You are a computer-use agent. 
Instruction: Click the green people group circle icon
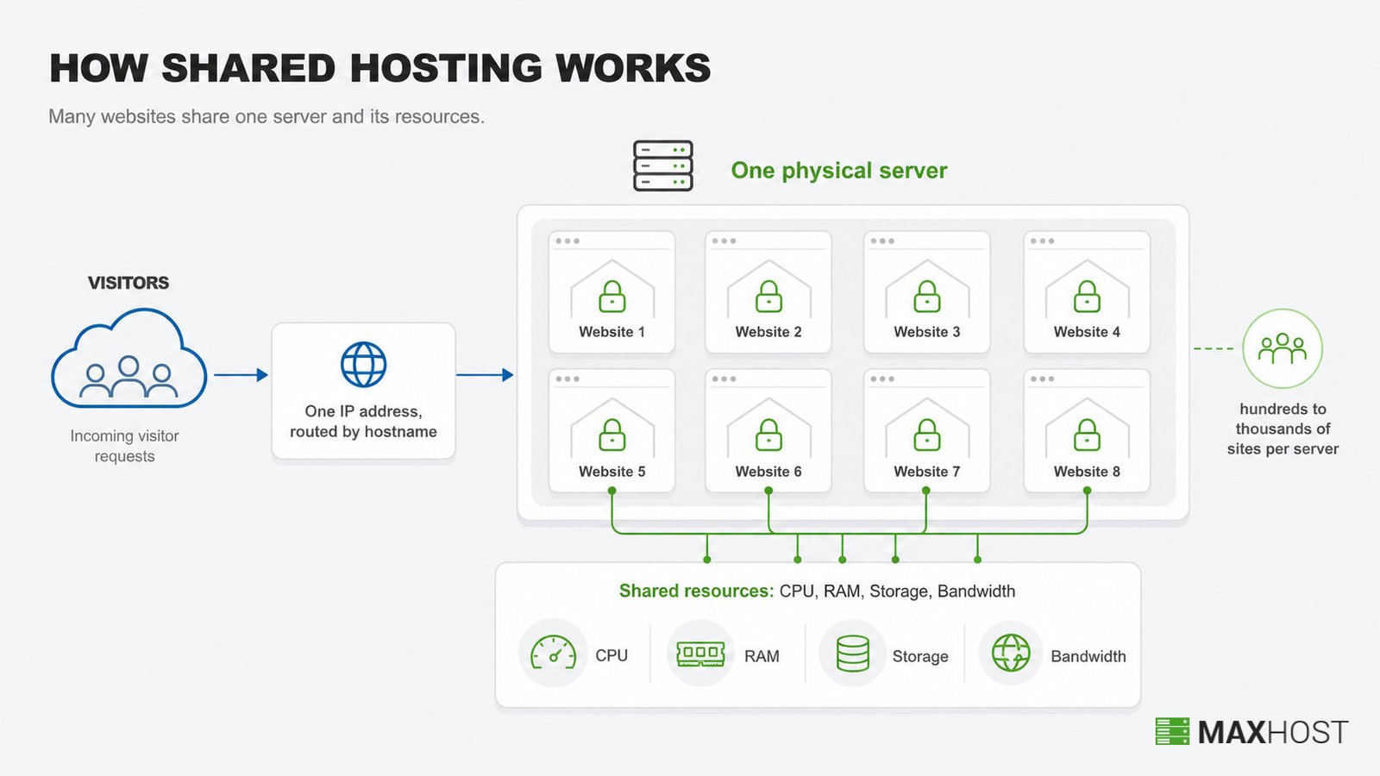(1283, 348)
